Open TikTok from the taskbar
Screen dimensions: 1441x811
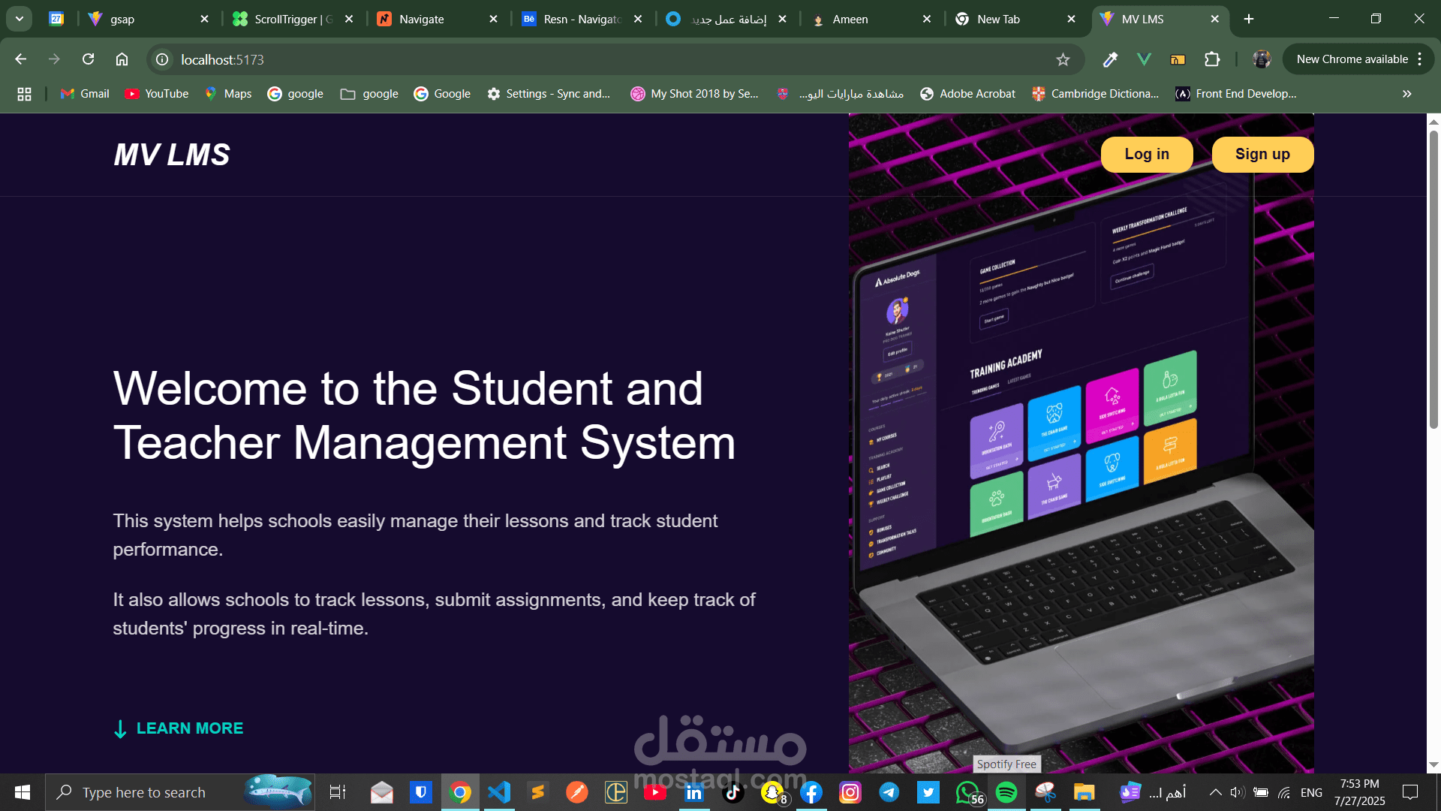(733, 792)
